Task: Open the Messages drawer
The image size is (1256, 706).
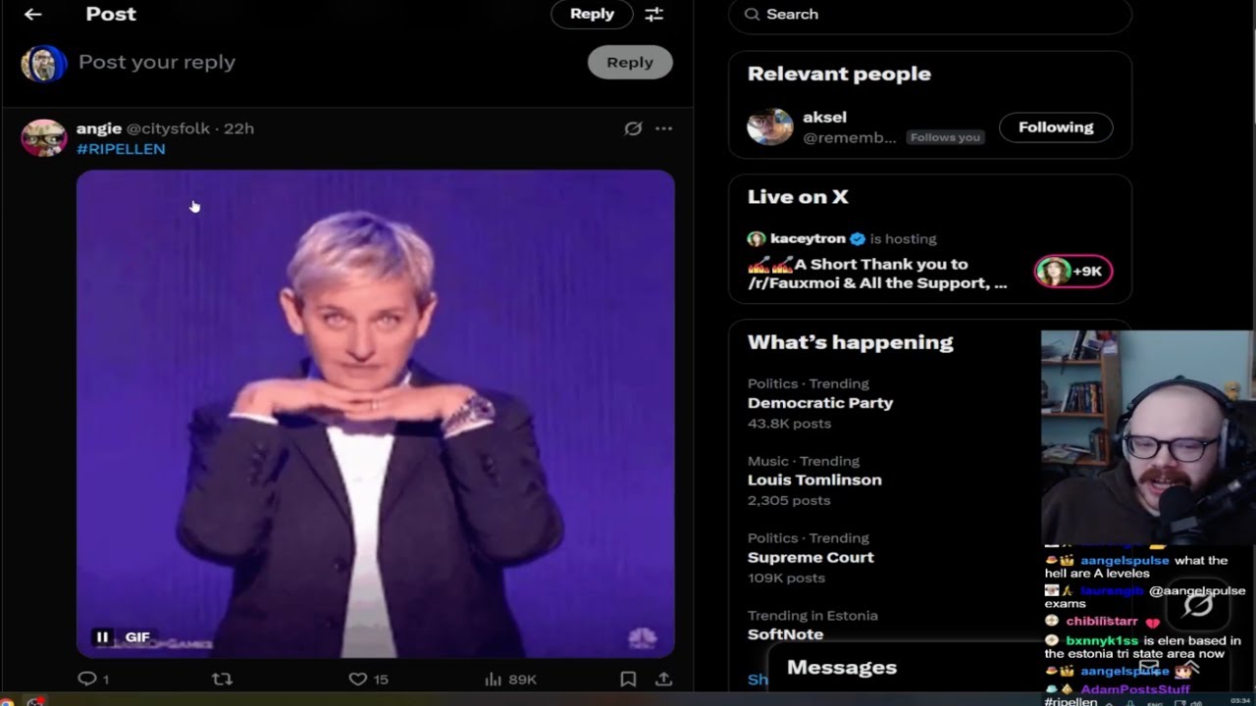Action: tap(842, 668)
